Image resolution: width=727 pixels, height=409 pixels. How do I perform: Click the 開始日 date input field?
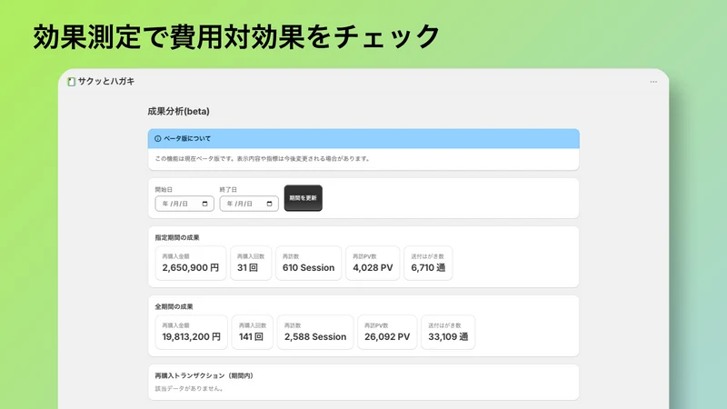tap(184, 204)
